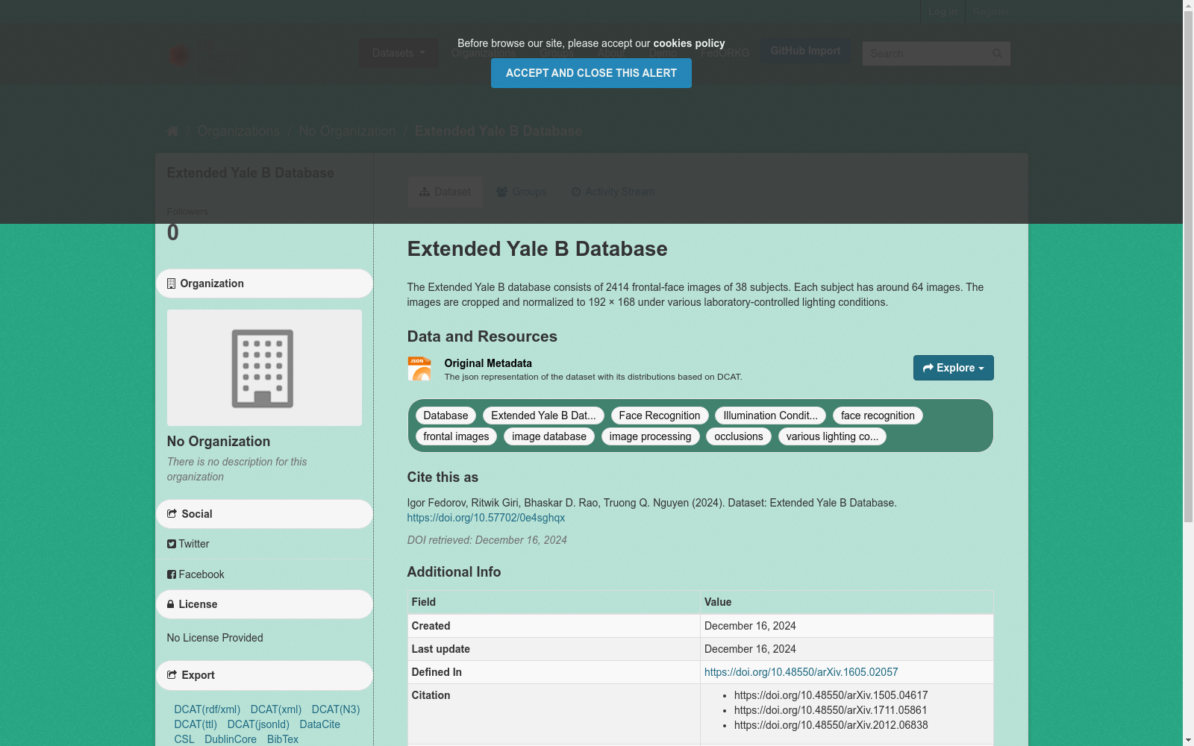Expand the Explore dropdown button
Screen dimensions: 1194x746
(x=954, y=368)
